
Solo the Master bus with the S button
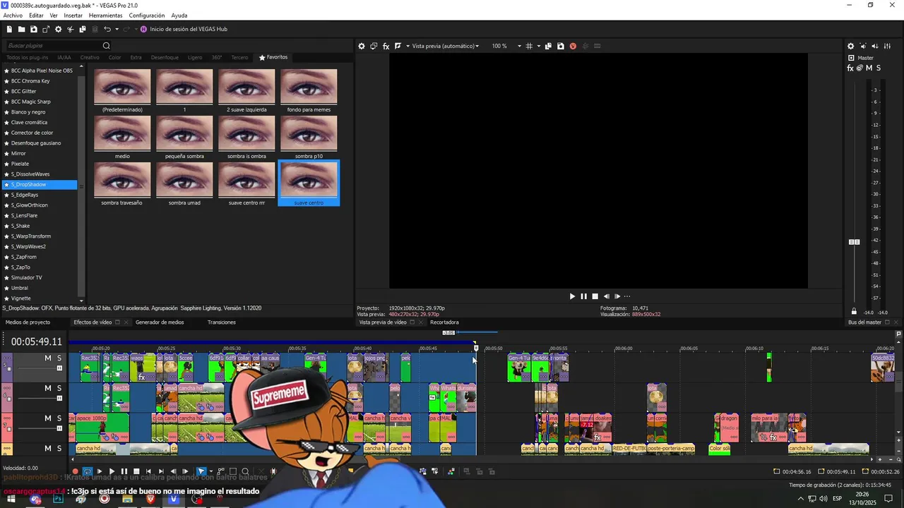[879, 68]
